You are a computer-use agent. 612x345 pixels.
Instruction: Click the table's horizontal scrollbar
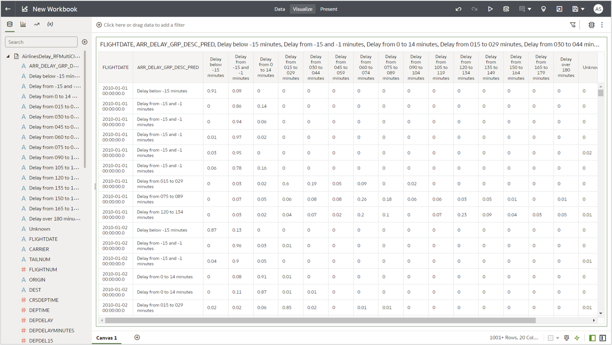(x=319, y=320)
